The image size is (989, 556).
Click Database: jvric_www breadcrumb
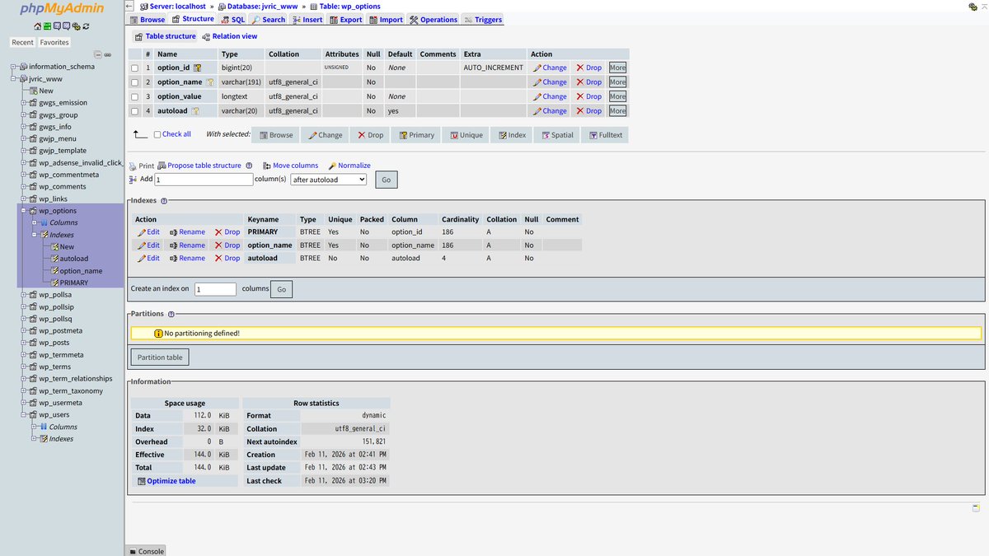257,6
